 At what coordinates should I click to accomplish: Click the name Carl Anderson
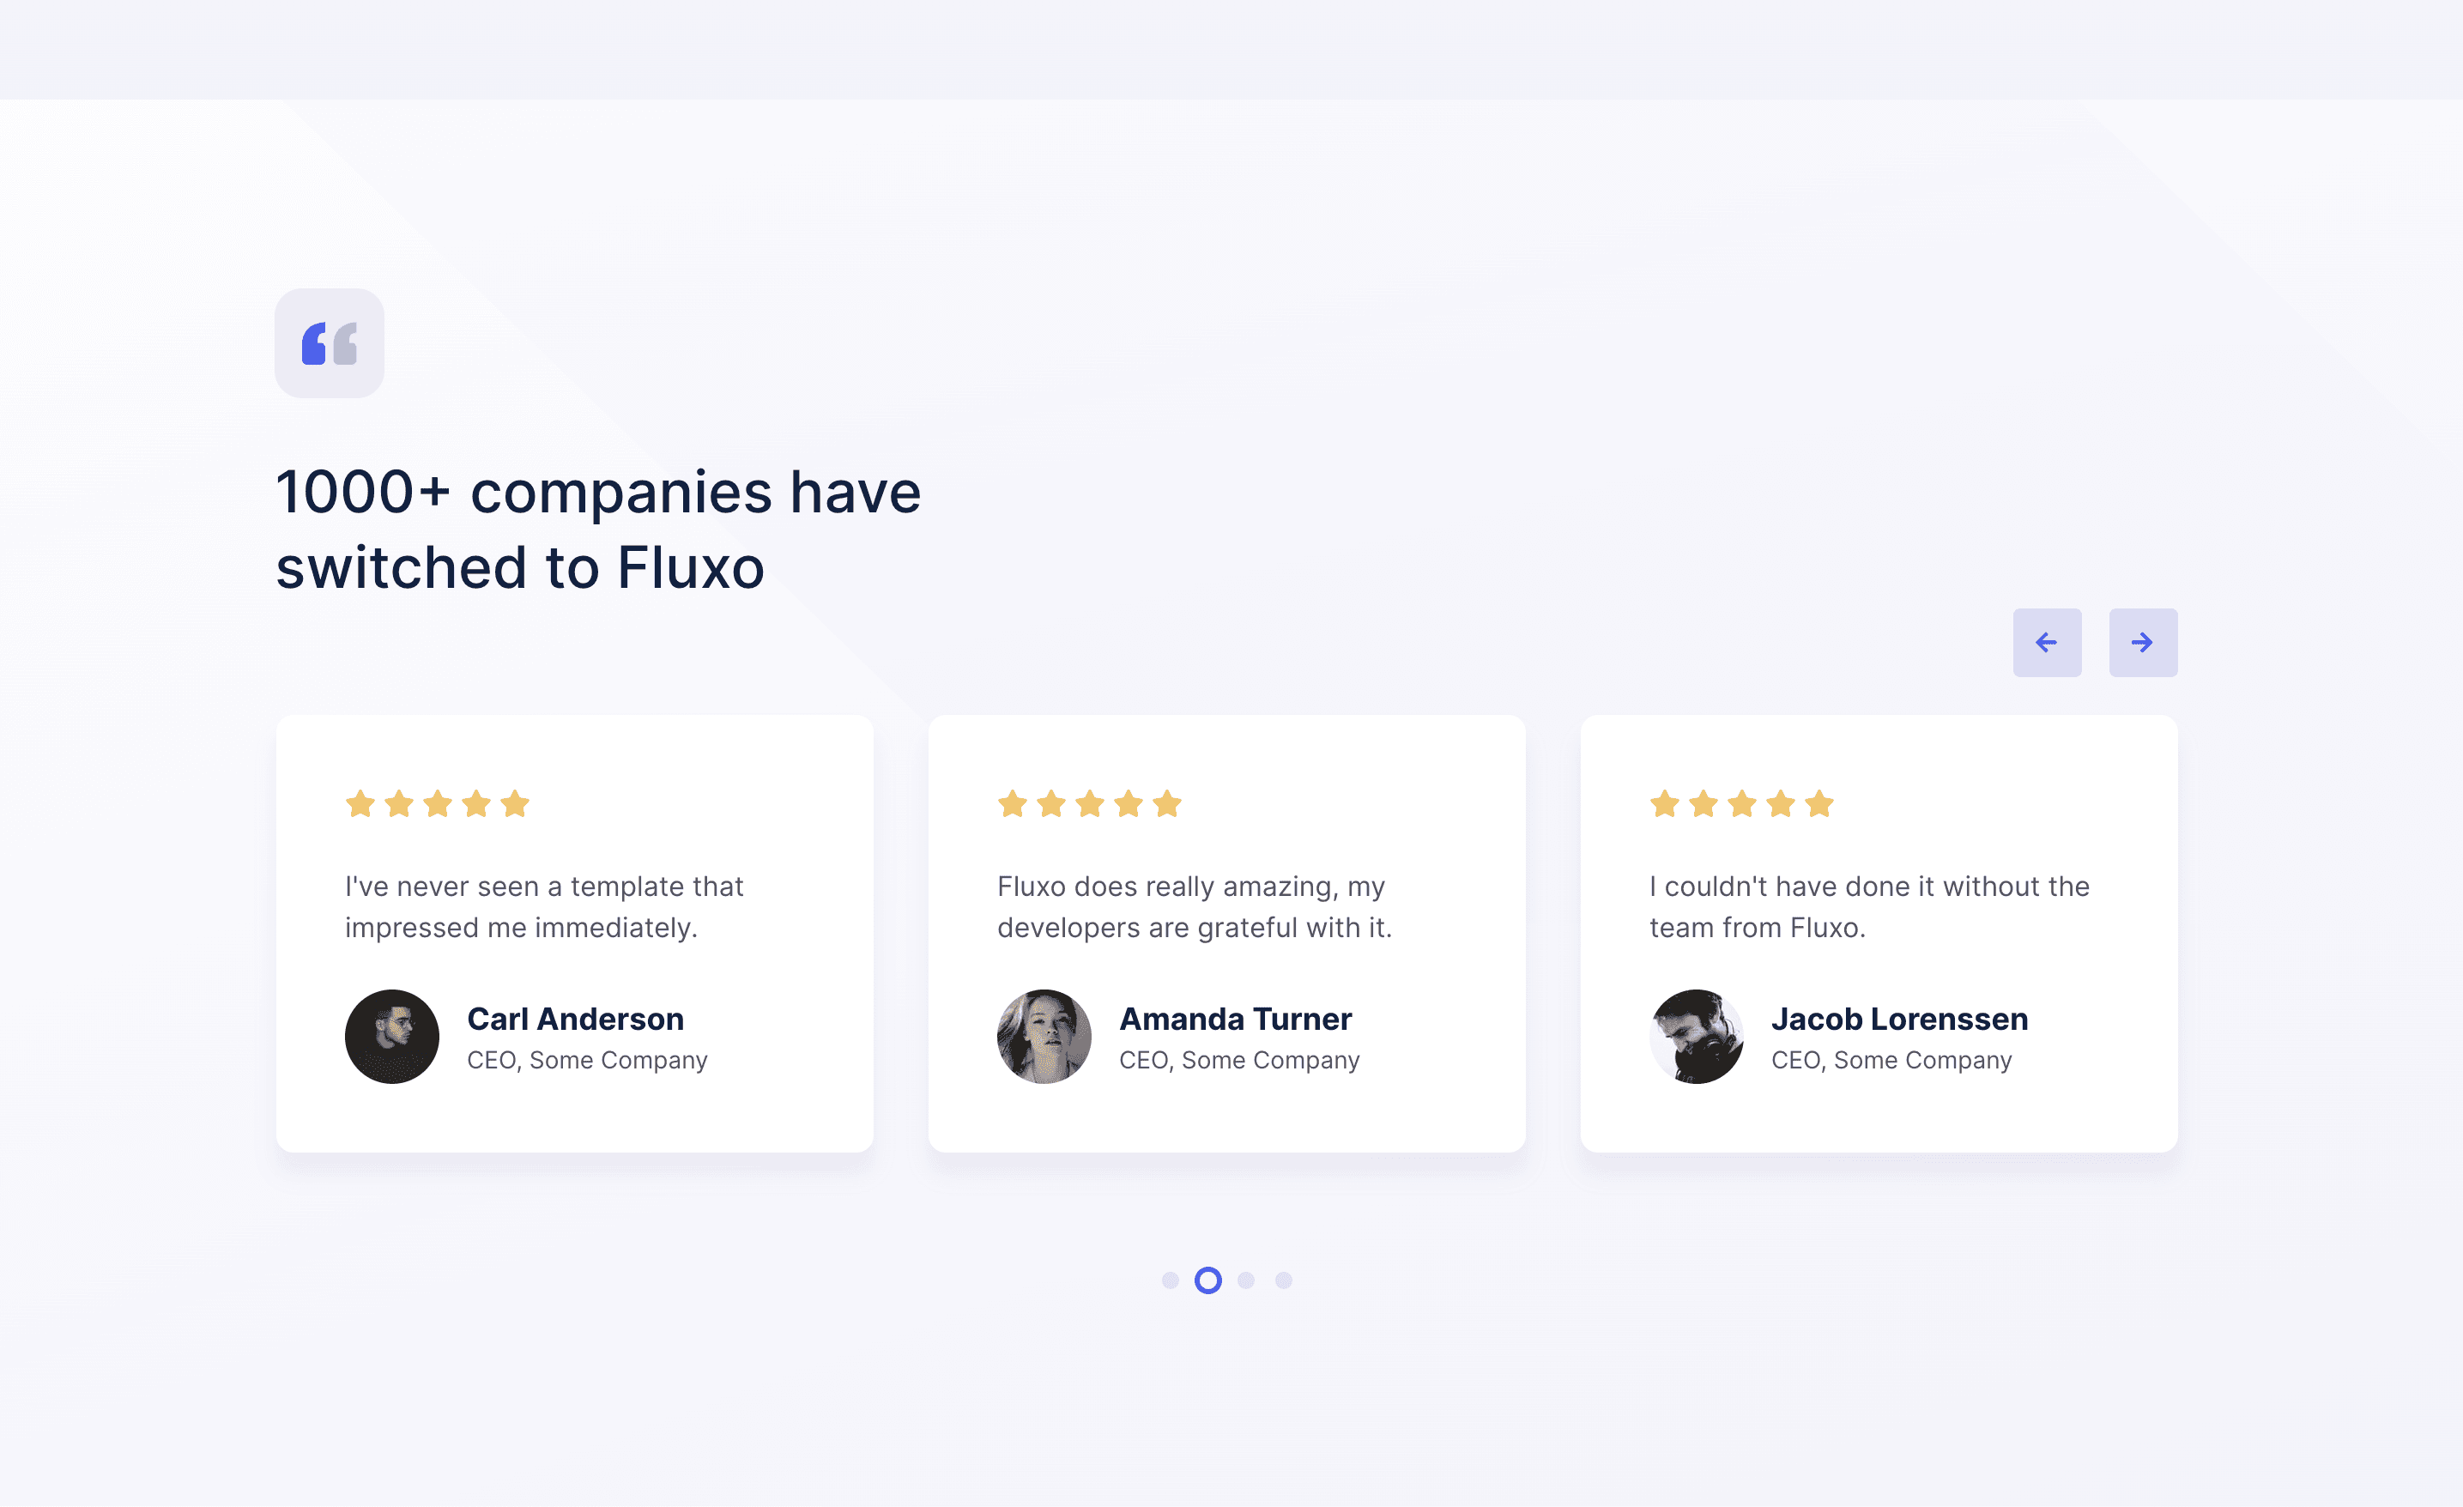click(575, 1019)
